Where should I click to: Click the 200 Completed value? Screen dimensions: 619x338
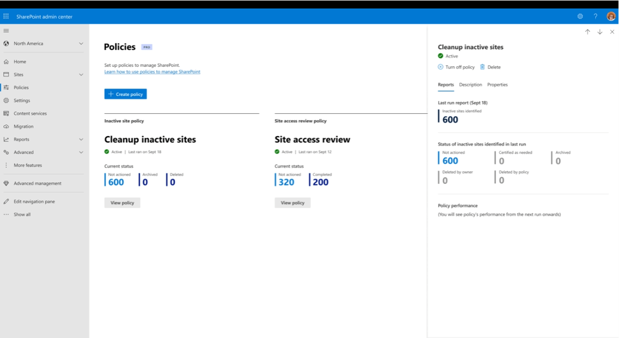[321, 182]
